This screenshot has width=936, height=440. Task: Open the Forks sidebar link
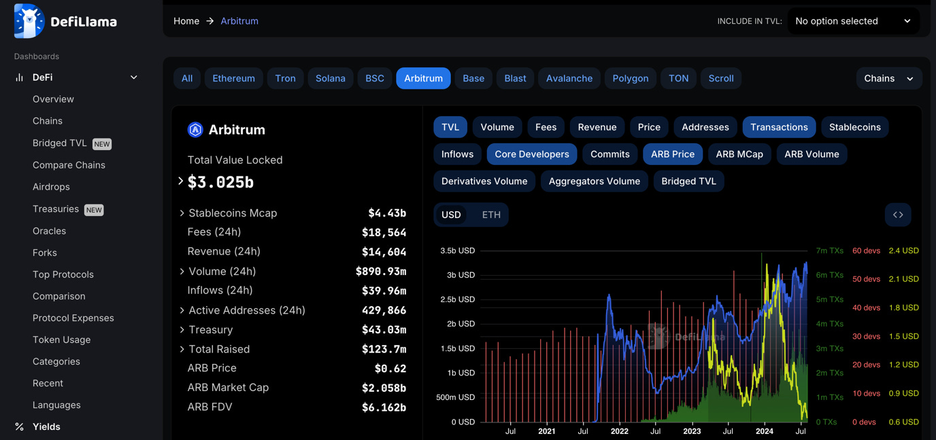(45, 253)
